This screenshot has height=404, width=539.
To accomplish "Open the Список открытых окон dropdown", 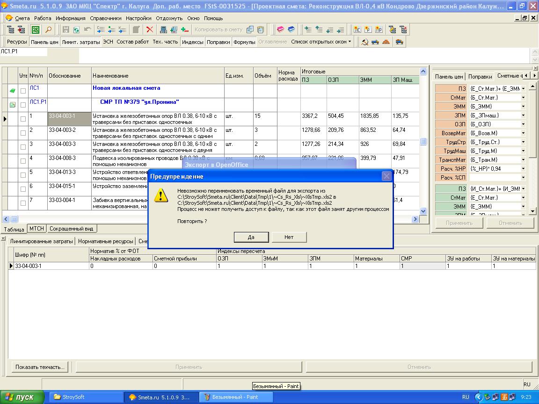I will pyautogui.click(x=321, y=42).
